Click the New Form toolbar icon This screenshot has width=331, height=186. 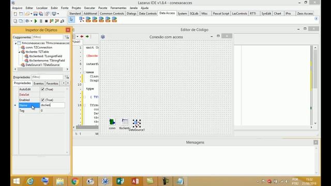tap(21, 14)
